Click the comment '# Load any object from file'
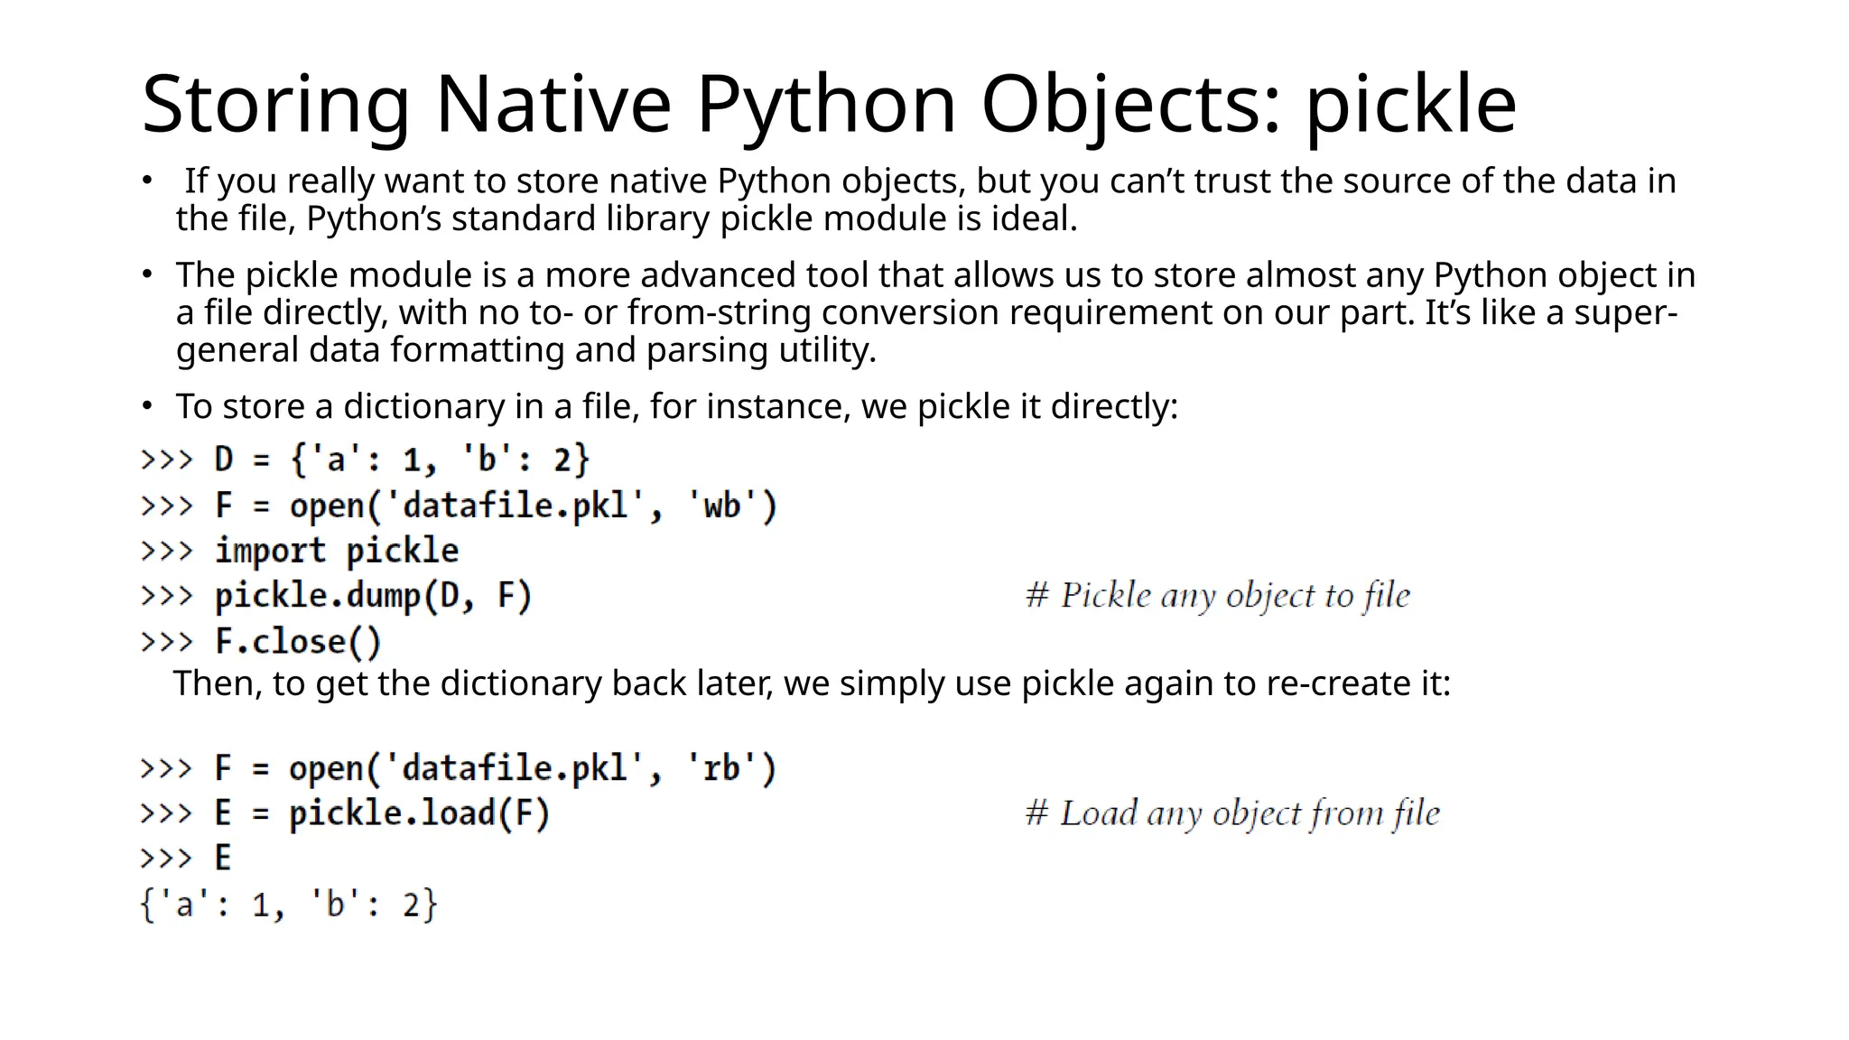 [x=1232, y=813]
